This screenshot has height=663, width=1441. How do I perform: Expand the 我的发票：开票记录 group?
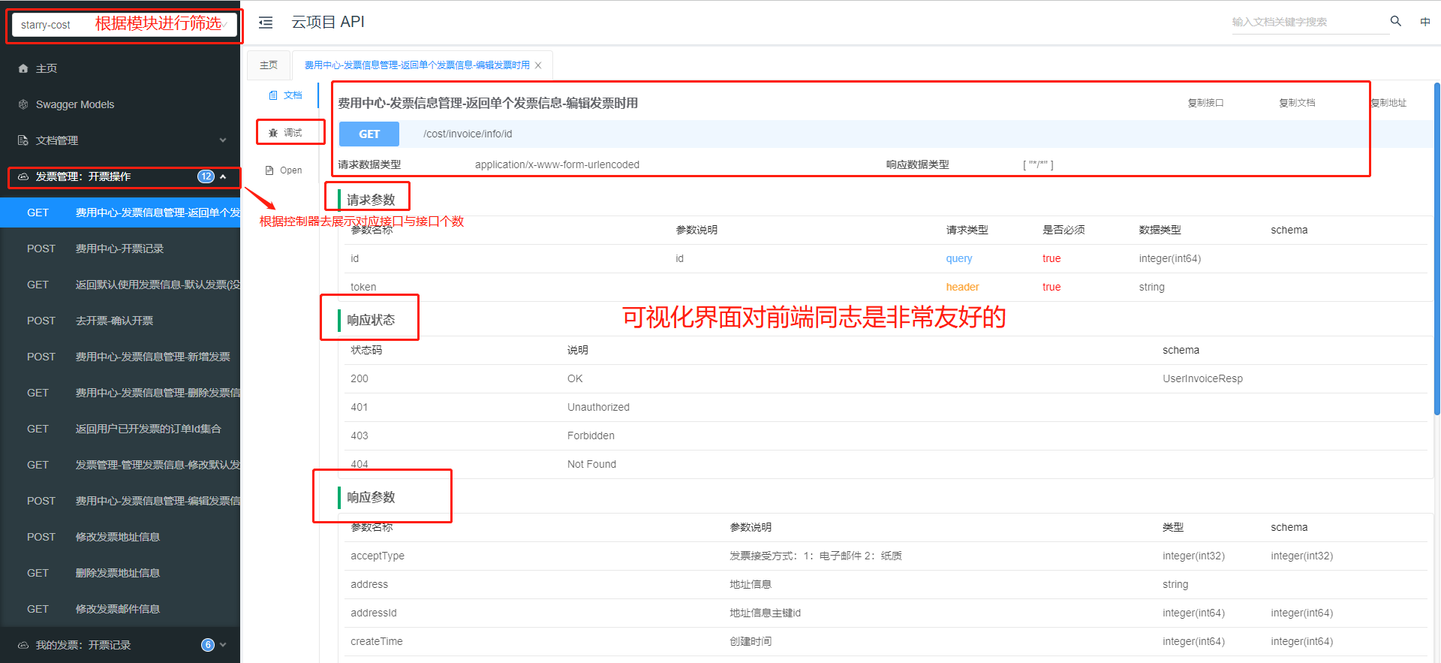(120, 645)
